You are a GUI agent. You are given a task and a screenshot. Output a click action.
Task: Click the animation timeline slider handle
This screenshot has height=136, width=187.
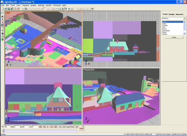pyautogui.click(x=3, y=131)
